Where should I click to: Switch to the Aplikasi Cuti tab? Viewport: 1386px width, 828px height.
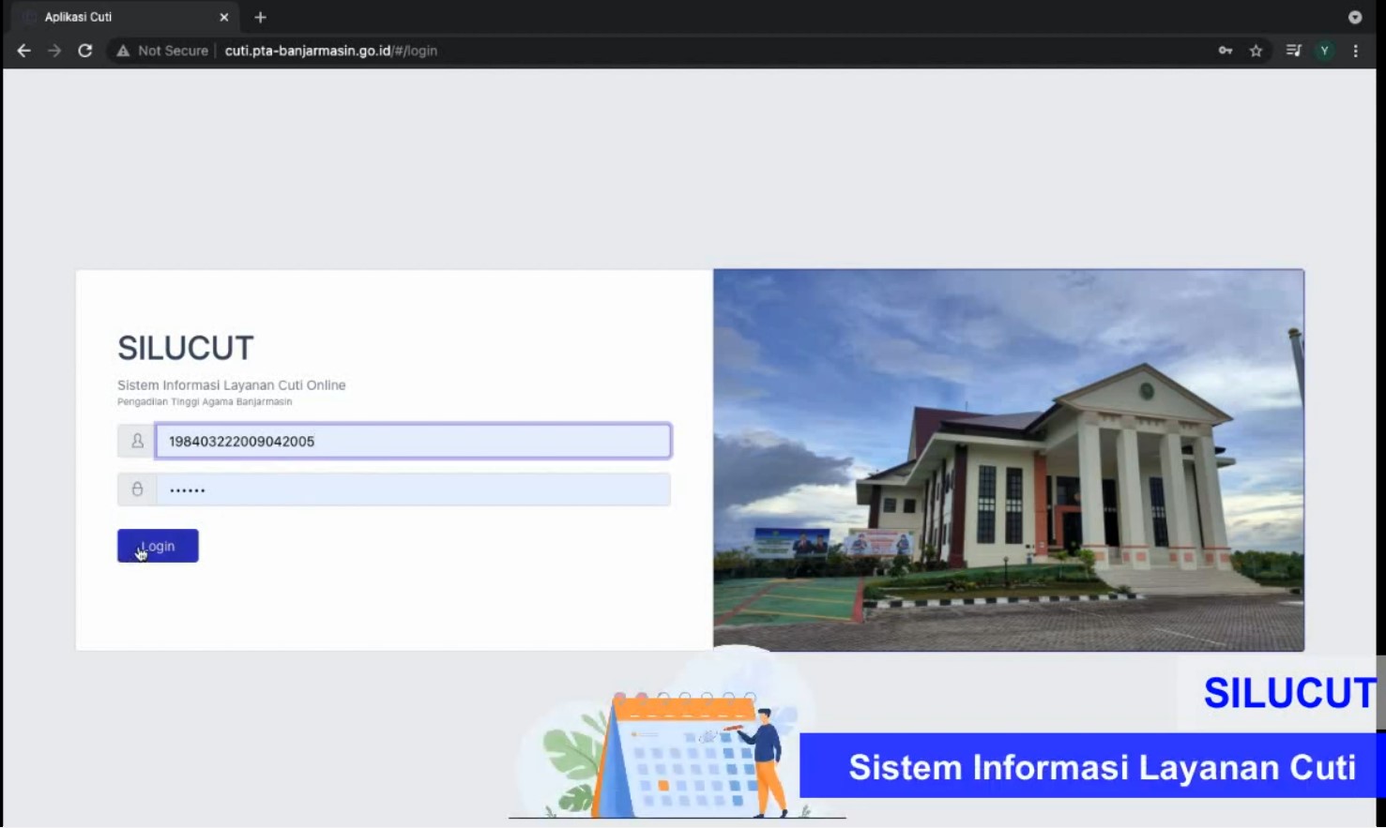click(x=113, y=17)
